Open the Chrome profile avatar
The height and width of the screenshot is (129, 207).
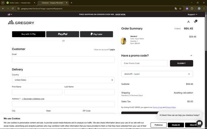point(199,9)
